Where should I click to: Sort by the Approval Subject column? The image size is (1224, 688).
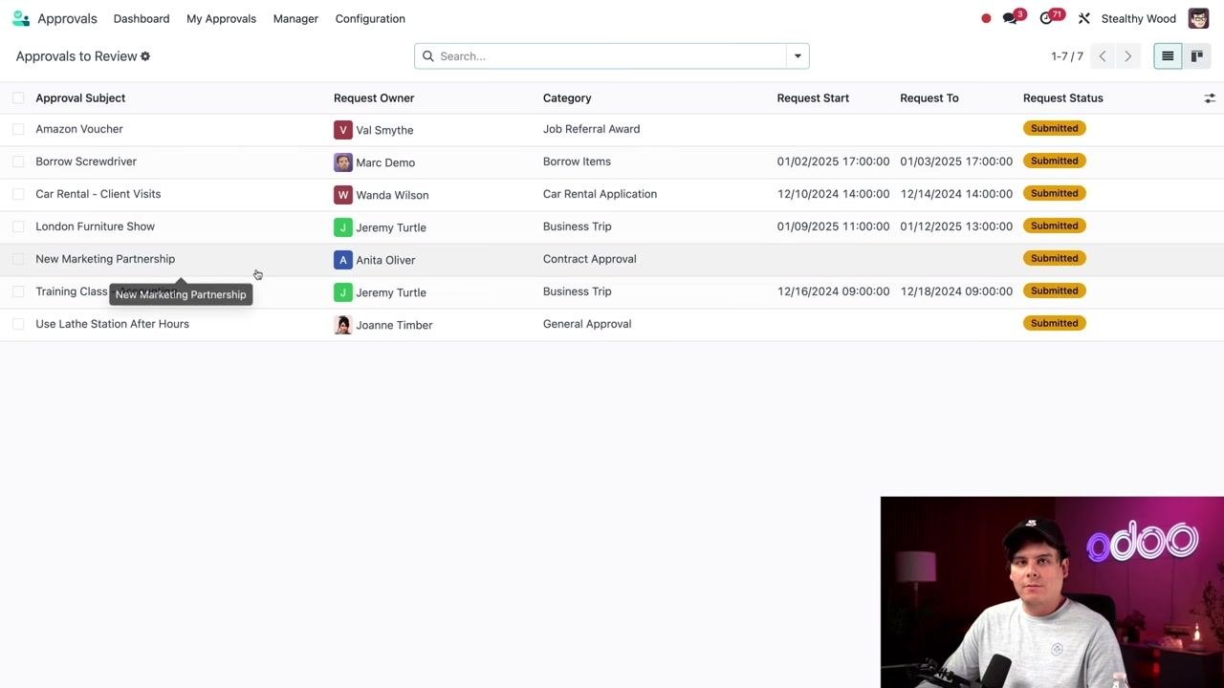(x=80, y=98)
